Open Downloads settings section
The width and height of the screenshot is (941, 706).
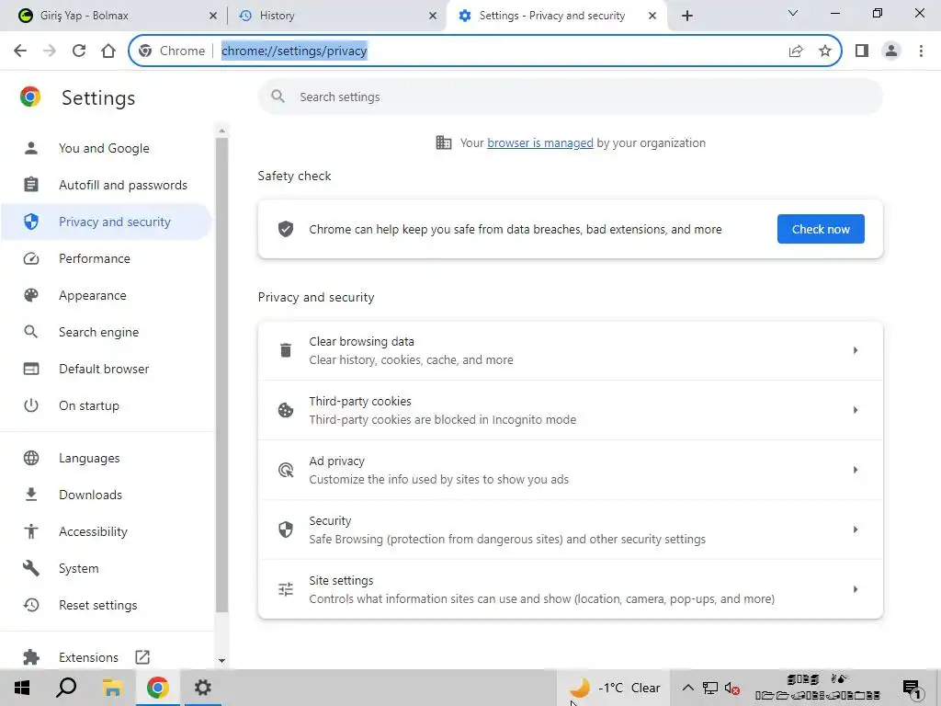[107, 495]
